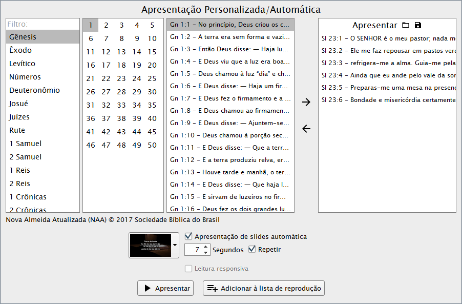Click Adicionar à lista de reprodução
Viewport: 462px width, 304px height.
click(x=264, y=288)
